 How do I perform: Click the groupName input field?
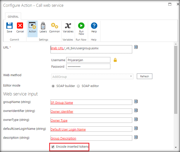click(x=91, y=102)
